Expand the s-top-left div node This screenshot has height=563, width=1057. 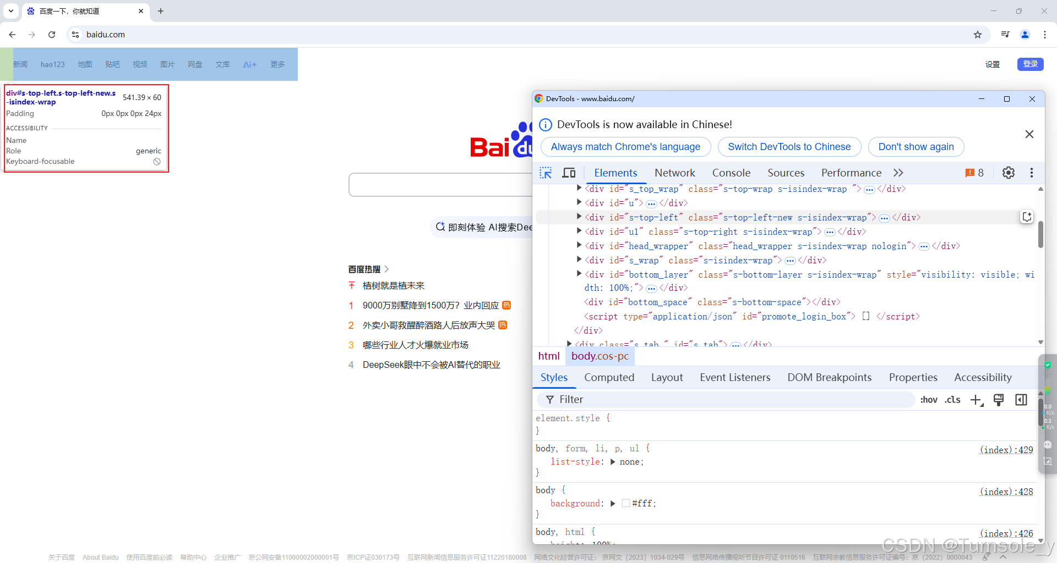coord(579,217)
